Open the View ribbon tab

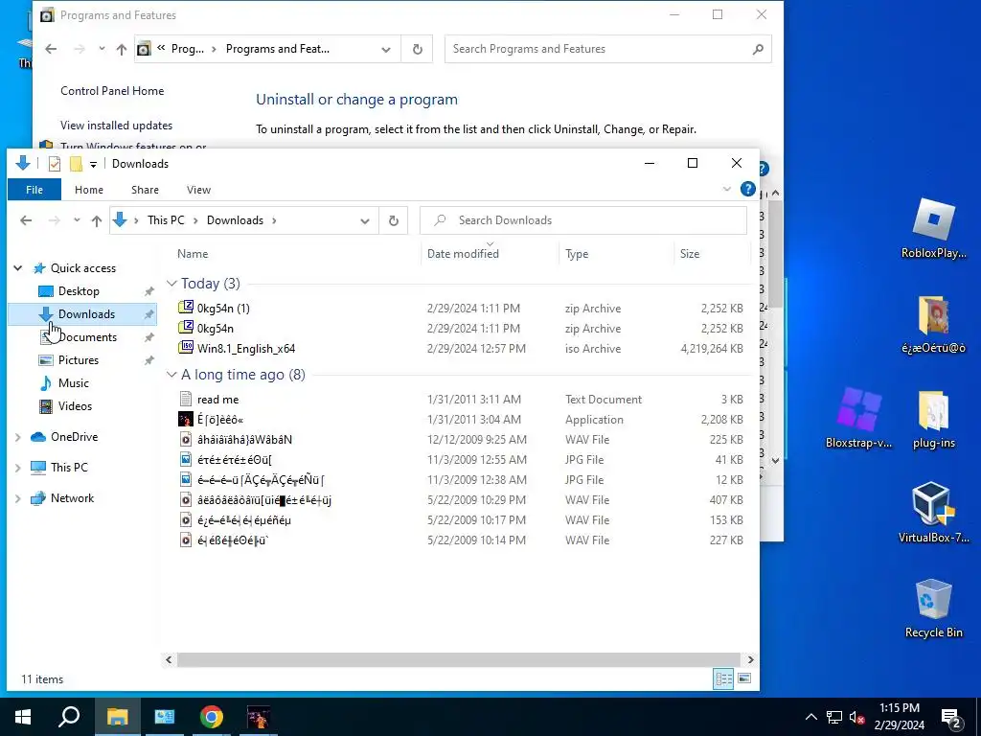[x=198, y=190]
